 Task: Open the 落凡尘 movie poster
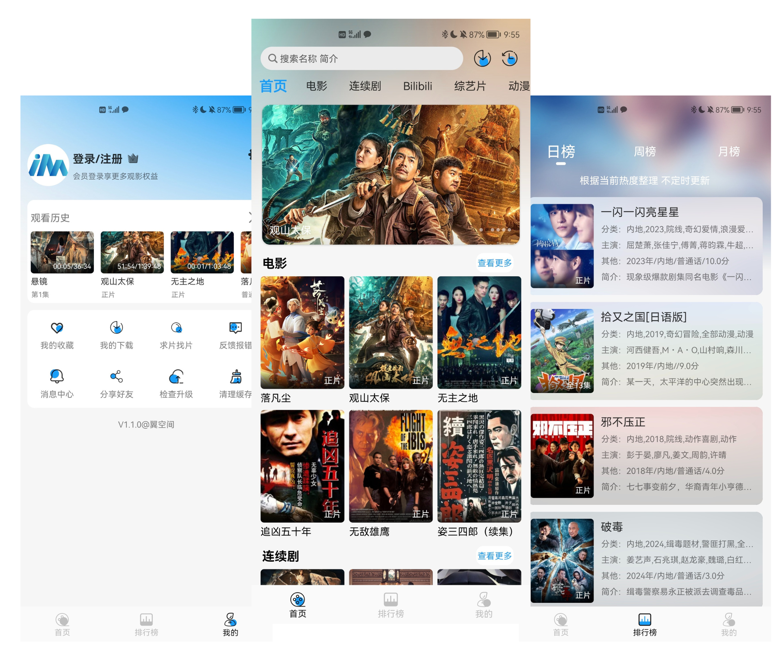(x=302, y=332)
